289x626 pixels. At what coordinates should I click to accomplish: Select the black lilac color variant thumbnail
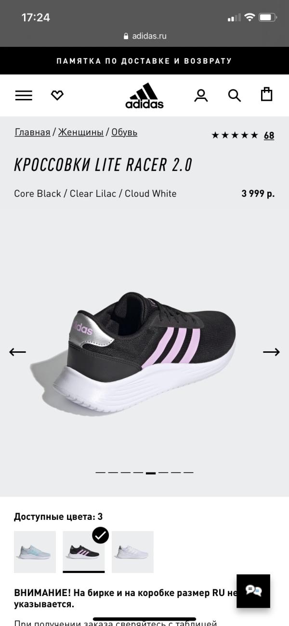pyautogui.click(x=84, y=552)
